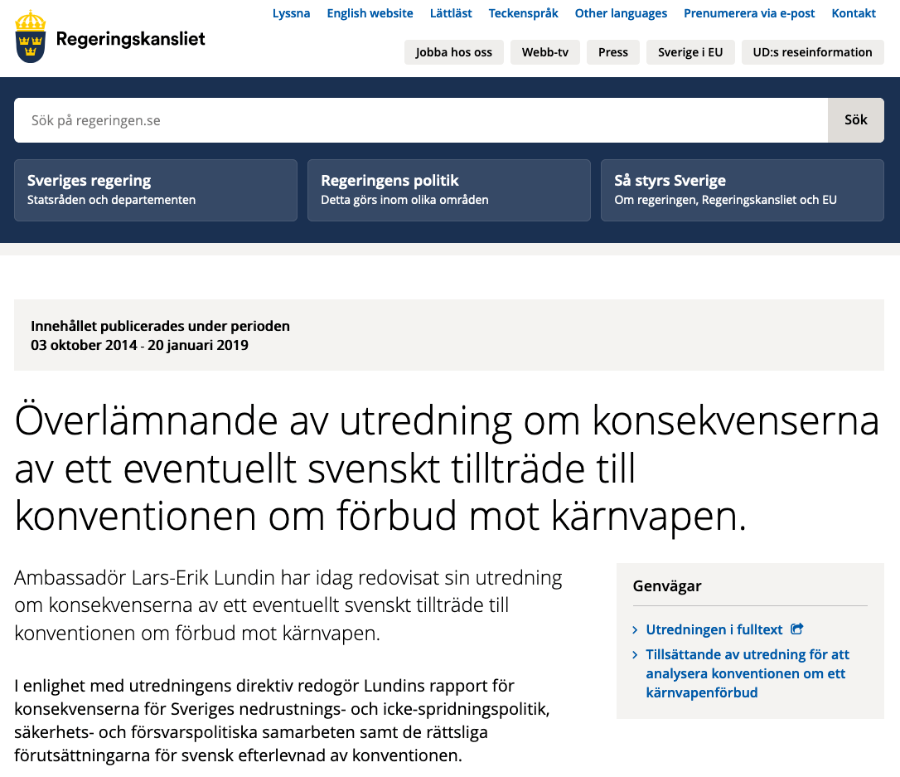Screen dimensions: 900x777
Task: Go to the Press section
Action: pyautogui.click(x=612, y=52)
